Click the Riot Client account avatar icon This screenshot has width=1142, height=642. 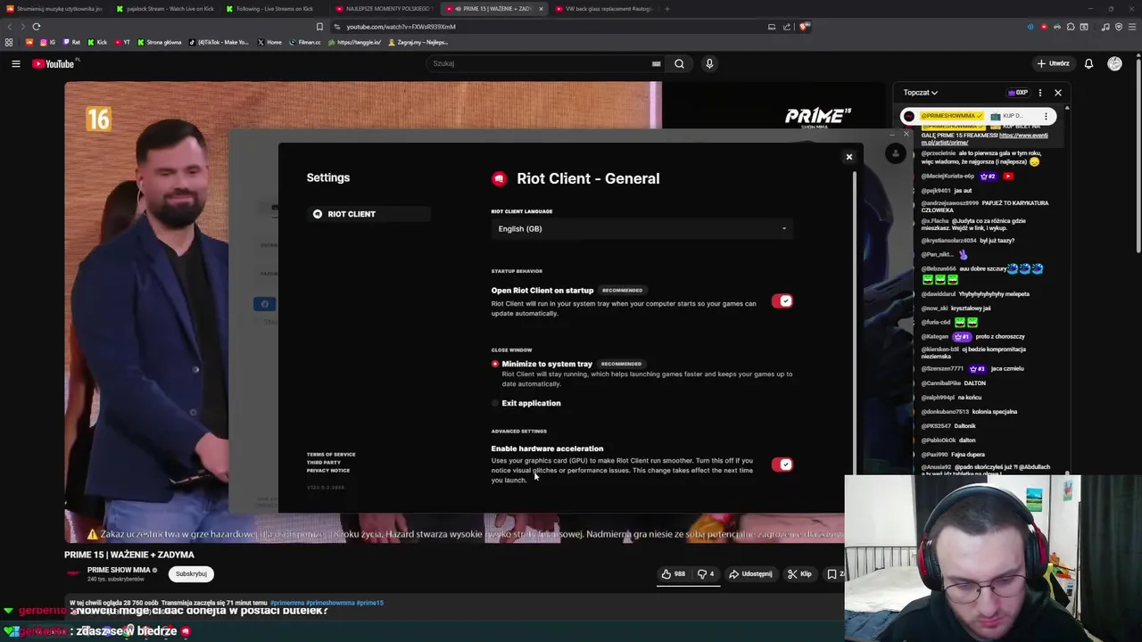coord(896,153)
